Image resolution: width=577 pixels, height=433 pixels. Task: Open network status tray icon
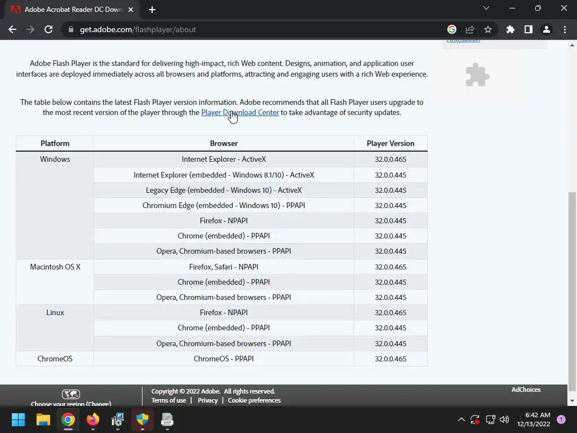[490, 419]
